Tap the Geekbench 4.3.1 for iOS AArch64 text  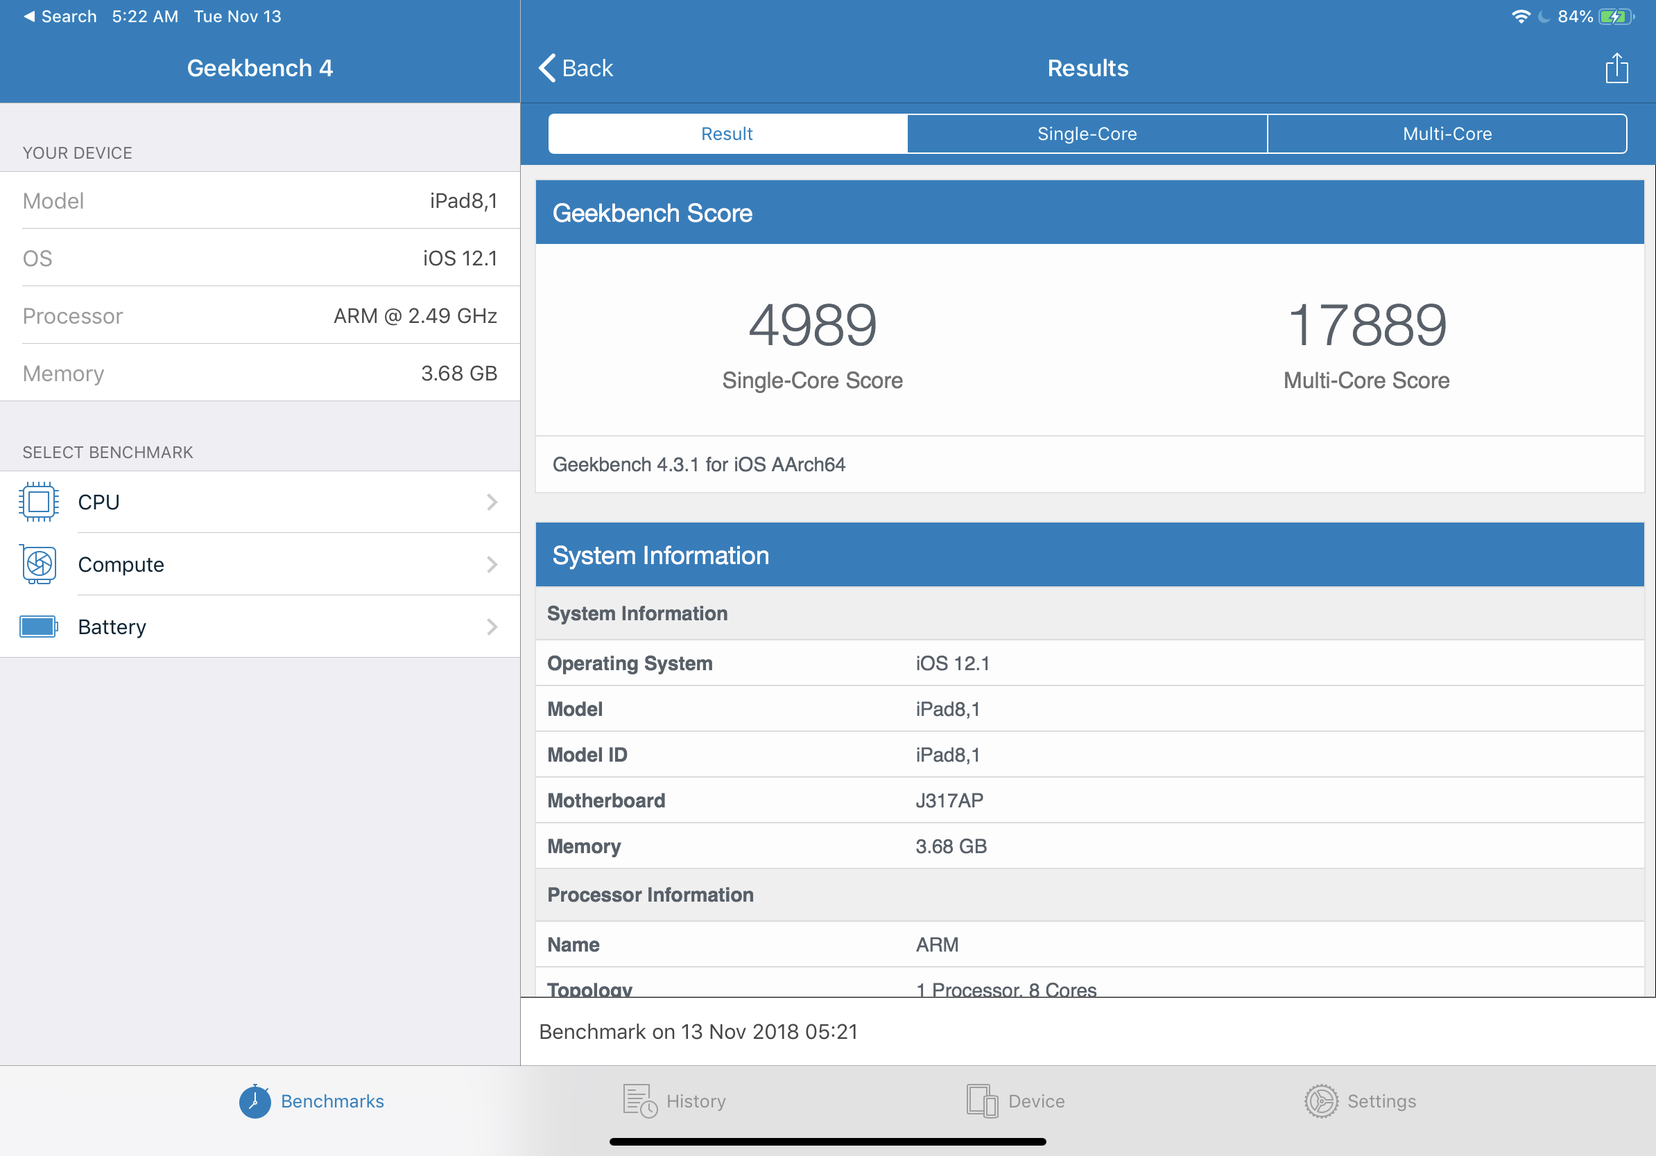tap(699, 465)
